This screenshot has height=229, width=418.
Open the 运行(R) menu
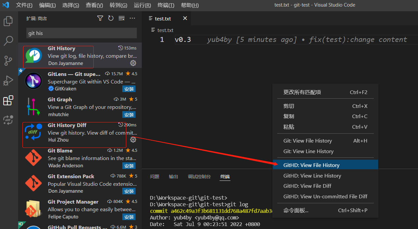point(142,5)
